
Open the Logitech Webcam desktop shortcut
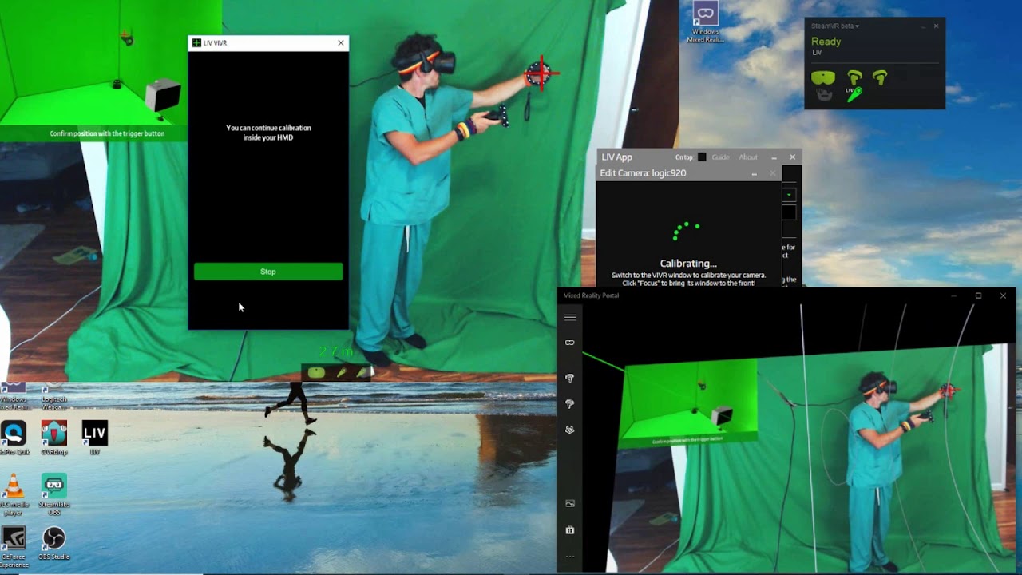point(53,397)
